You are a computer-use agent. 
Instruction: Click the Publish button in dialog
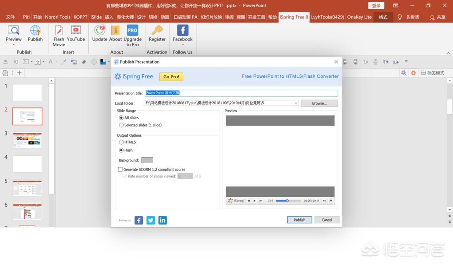click(x=299, y=220)
